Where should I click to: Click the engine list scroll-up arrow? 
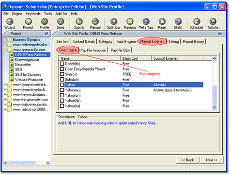pyautogui.click(x=215, y=58)
